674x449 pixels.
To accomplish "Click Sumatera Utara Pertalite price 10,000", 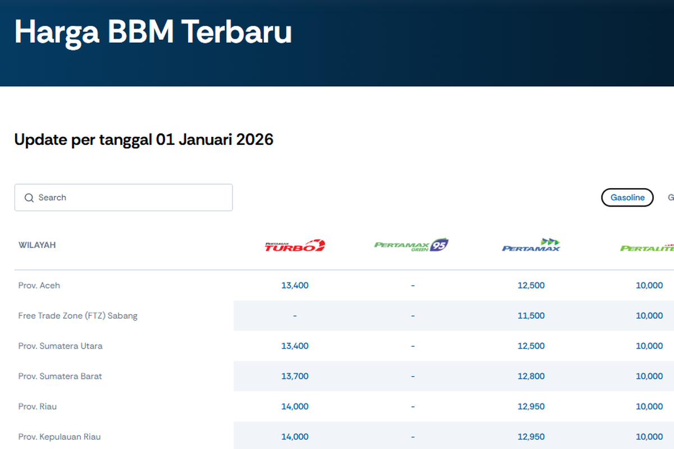I will (649, 346).
